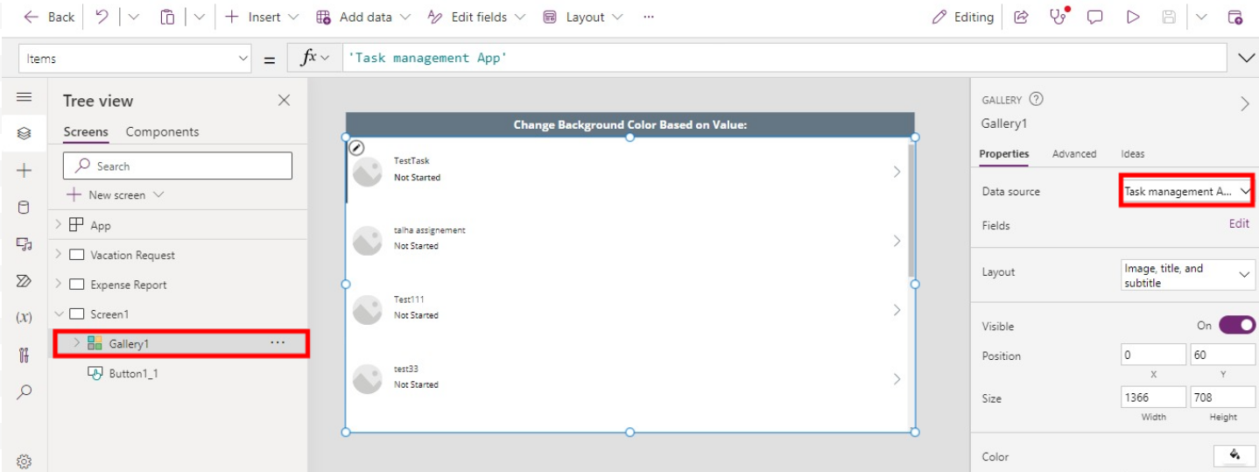This screenshot has width=1259, height=472.
Task: Click the Undo arrow icon
Action: pyautogui.click(x=102, y=17)
